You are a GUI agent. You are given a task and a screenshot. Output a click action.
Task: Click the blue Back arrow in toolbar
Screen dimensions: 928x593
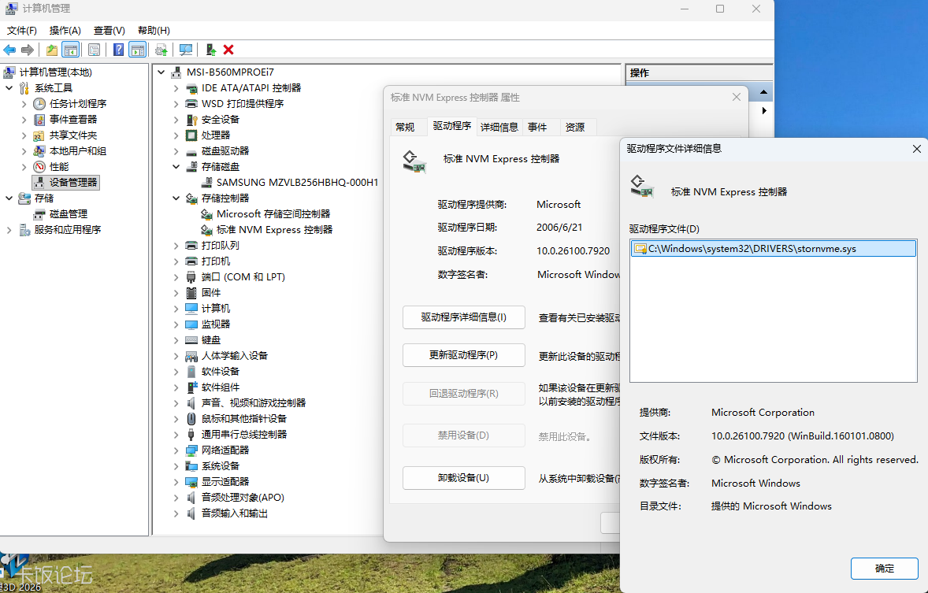[x=9, y=50]
